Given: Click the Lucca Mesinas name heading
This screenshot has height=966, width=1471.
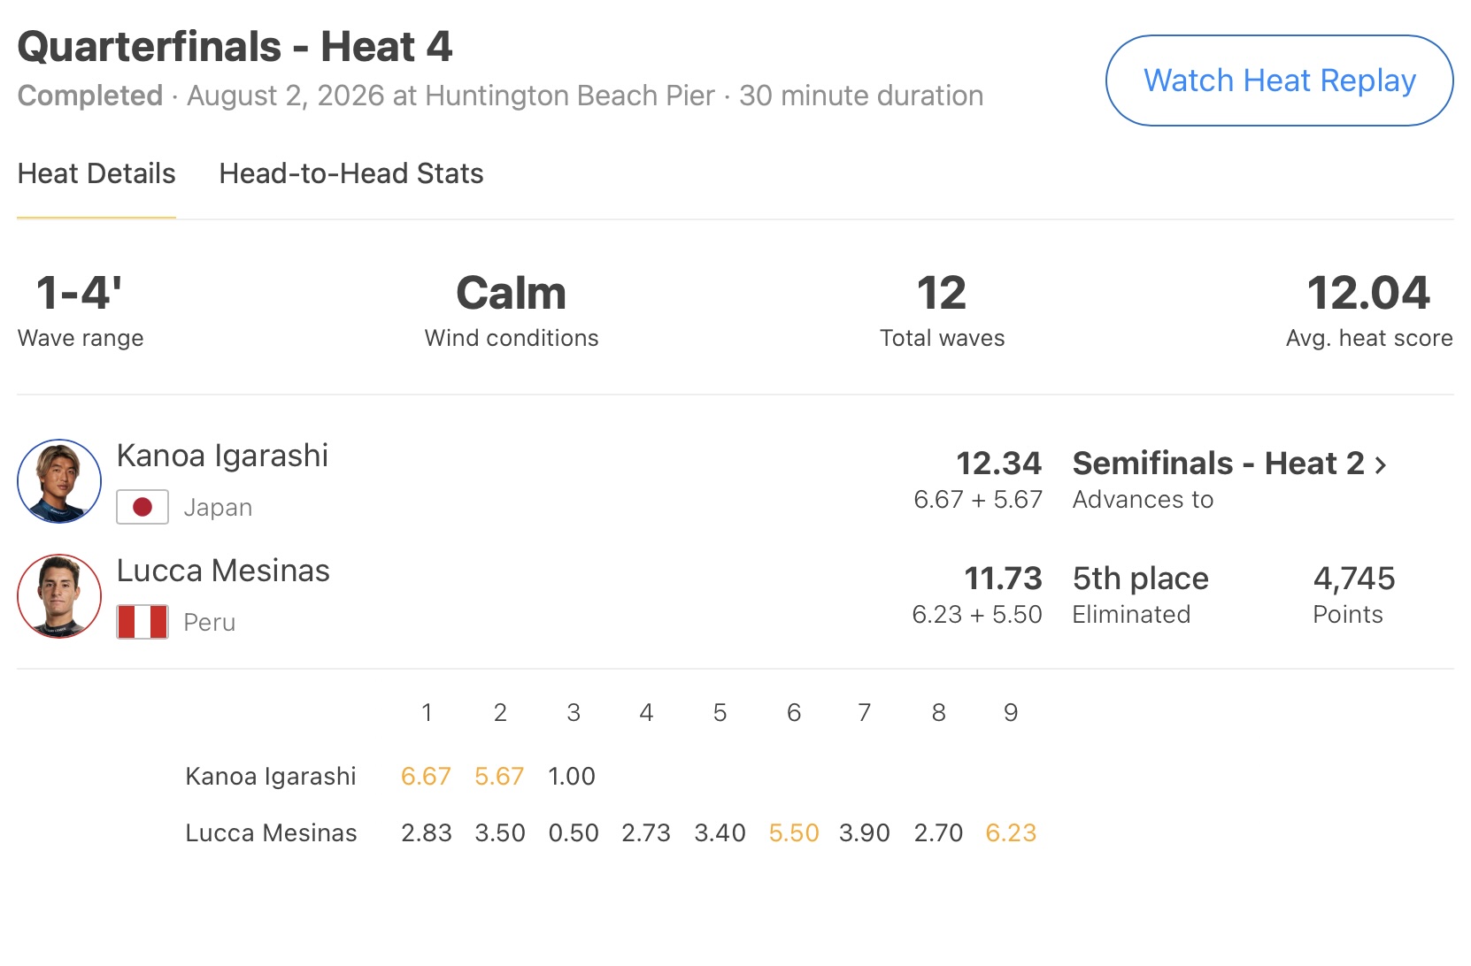Looking at the screenshot, I should (223, 571).
